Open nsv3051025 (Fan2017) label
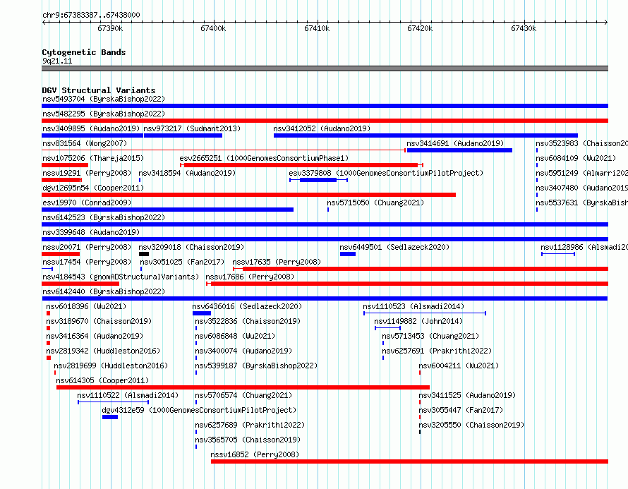628x489 pixels. click(182, 262)
